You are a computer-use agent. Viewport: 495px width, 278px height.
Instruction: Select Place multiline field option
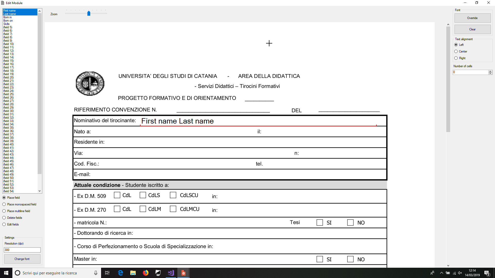tap(16, 211)
